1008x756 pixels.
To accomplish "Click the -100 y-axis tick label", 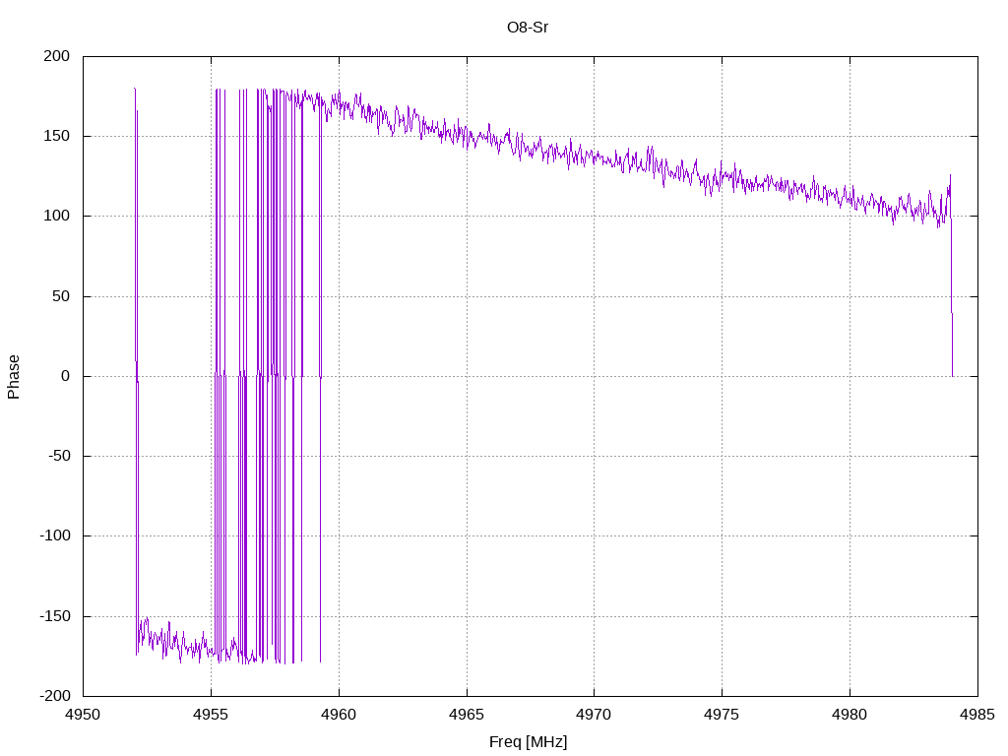I will [55, 536].
